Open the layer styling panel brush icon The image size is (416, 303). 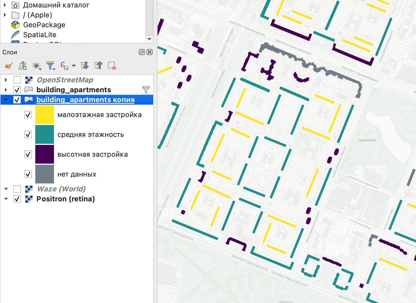pos(9,66)
